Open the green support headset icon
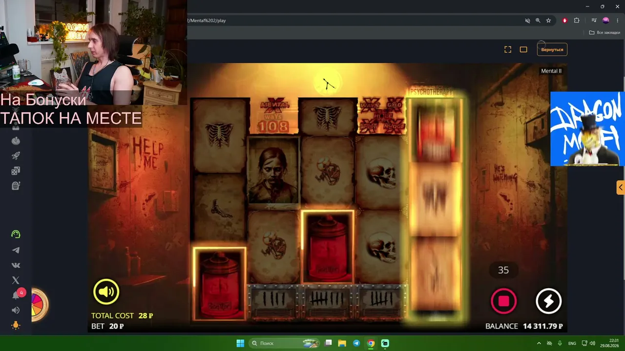Image resolution: width=625 pixels, height=351 pixels. (x=16, y=234)
